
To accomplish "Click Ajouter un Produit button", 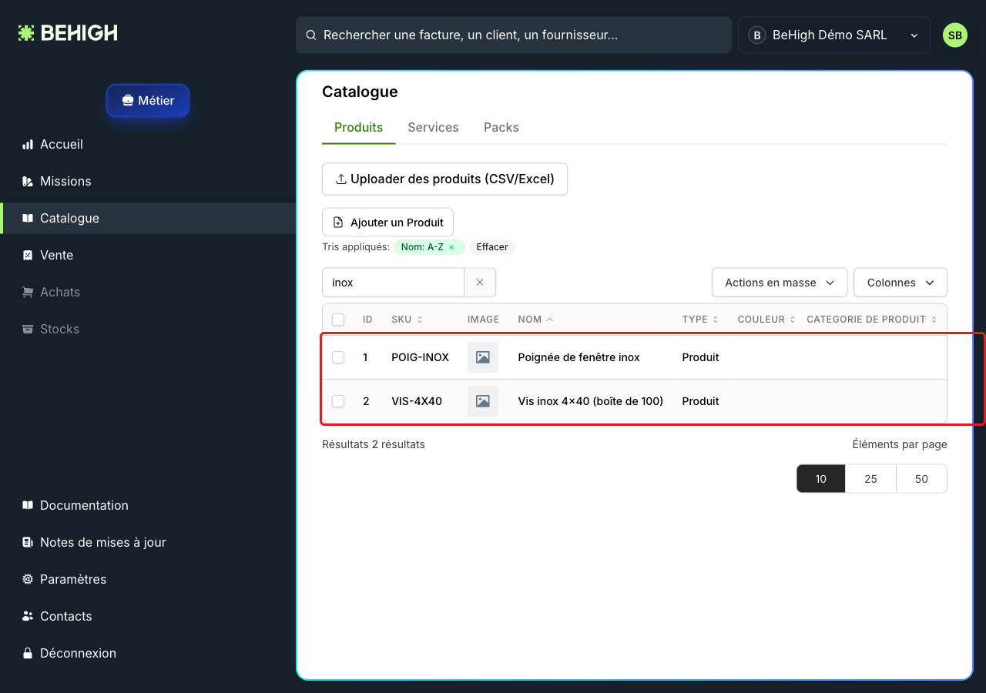I will 387,223.
